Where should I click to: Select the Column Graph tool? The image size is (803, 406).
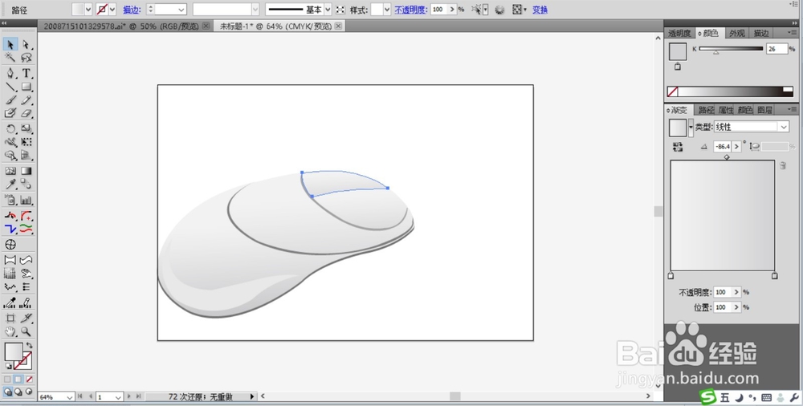point(26,200)
